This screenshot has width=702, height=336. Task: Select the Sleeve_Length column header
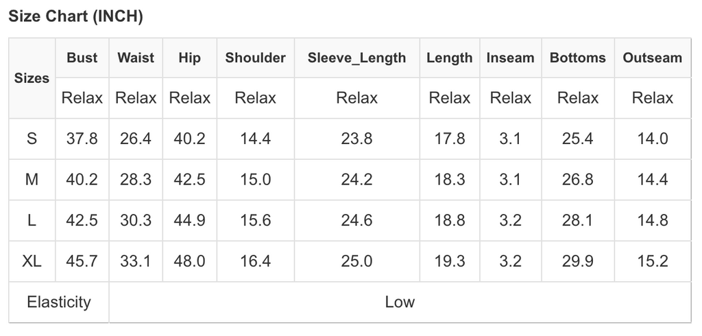click(356, 58)
